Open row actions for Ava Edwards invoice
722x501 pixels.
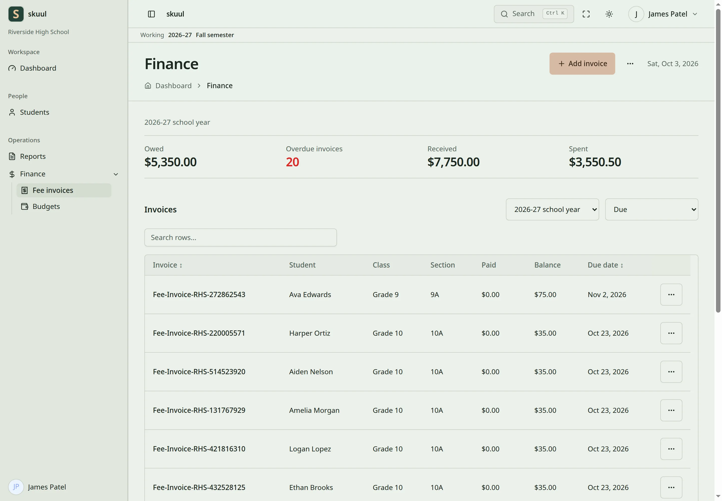(671, 294)
